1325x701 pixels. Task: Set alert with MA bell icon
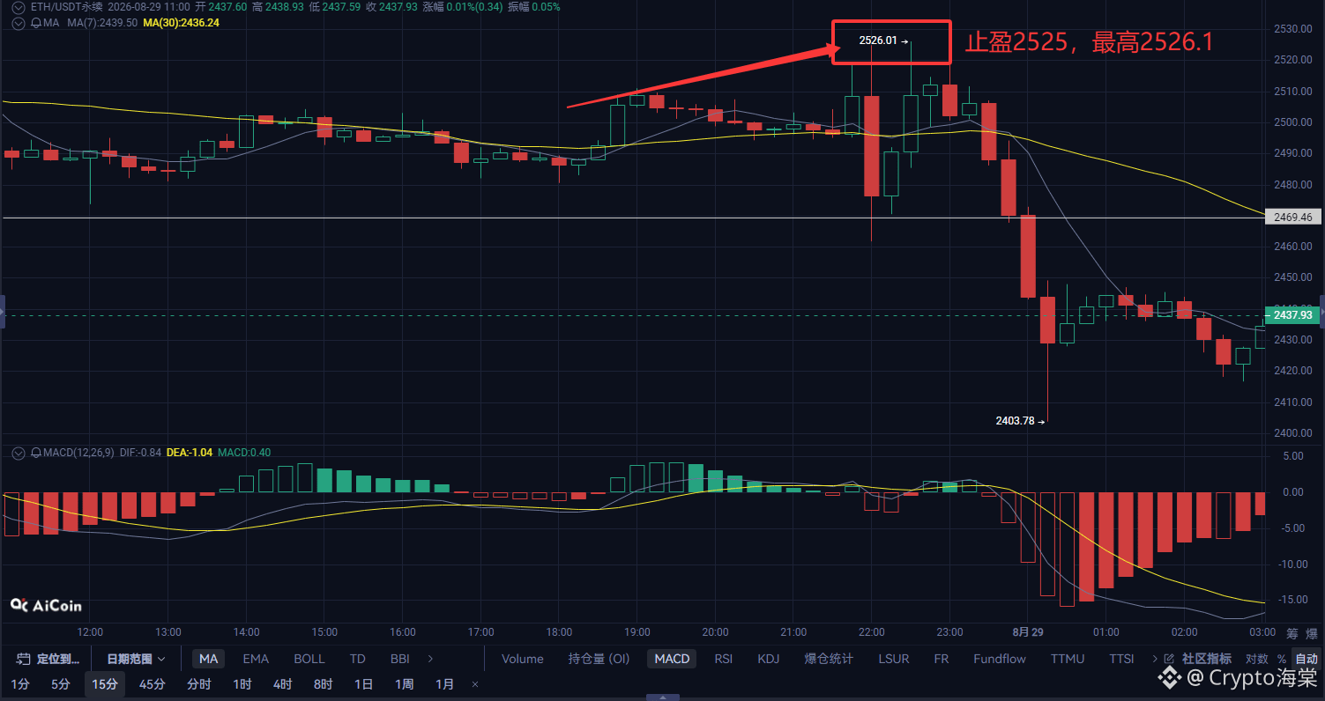(x=35, y=23)
